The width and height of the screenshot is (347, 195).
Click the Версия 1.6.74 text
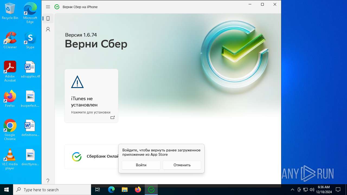81,35
